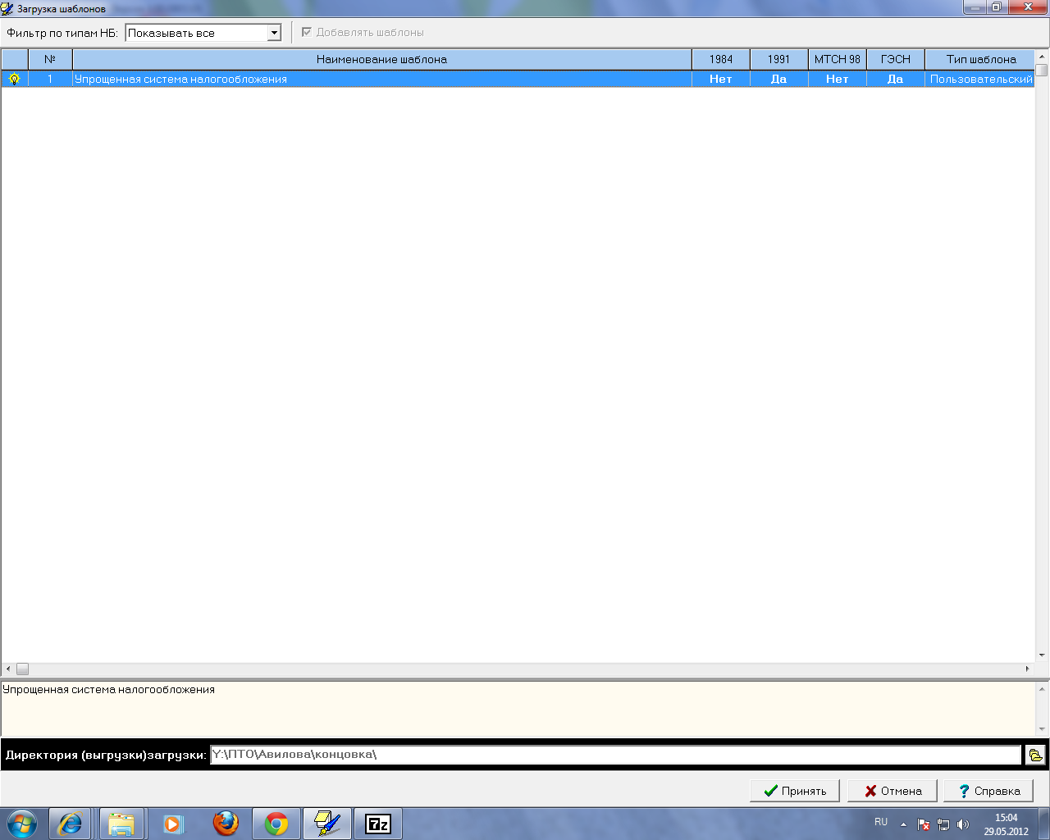Launch Google Chrome from the taskbar
1050x840 pixels.
[276, 824]
